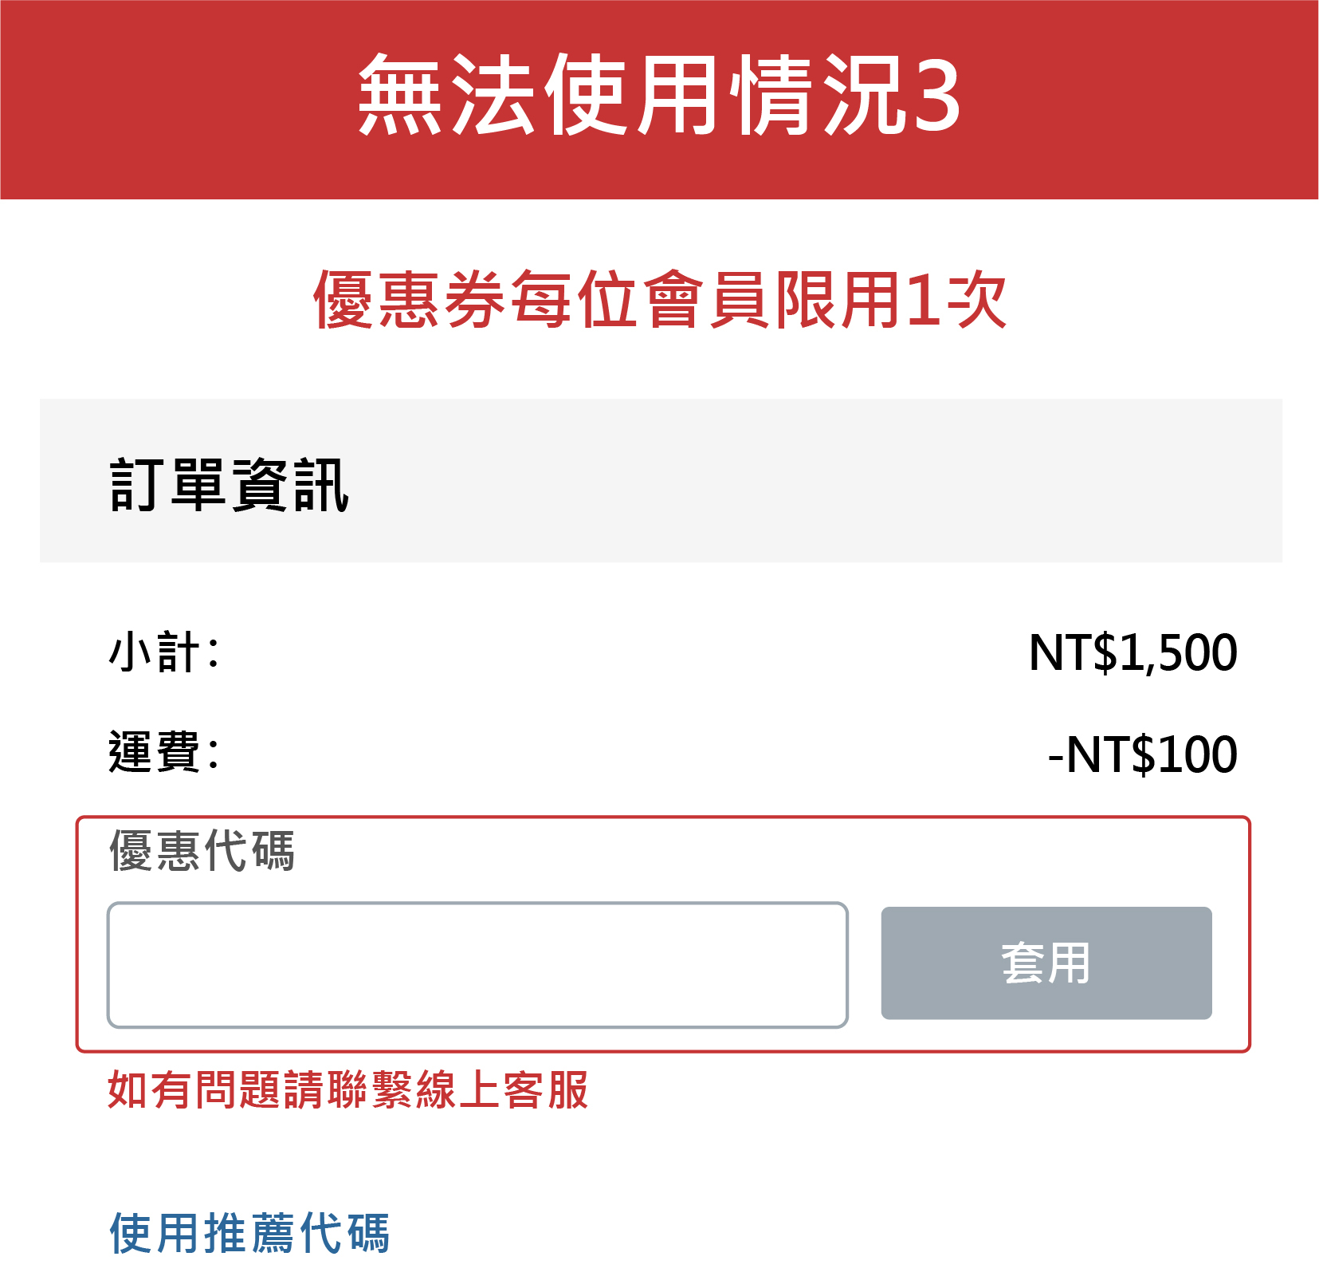Click the 訂單資訊 section heading
Screen dimensions: 1319x1280
(x=230, y=484)
